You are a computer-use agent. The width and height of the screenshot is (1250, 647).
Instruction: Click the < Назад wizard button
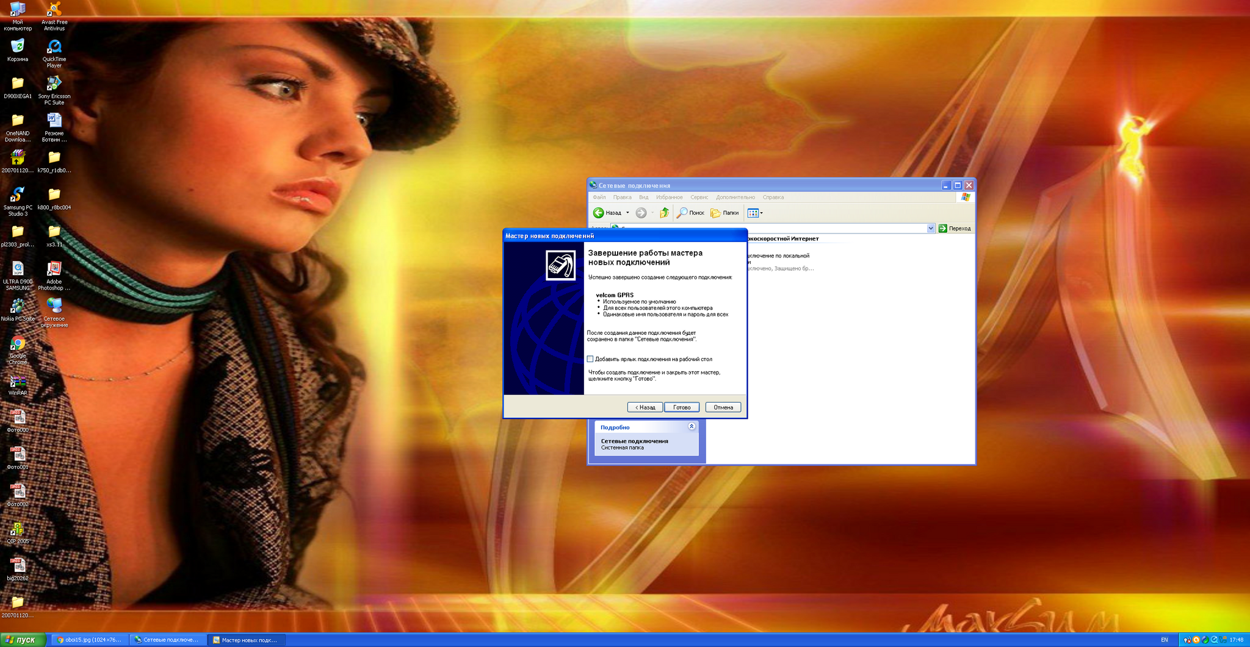(x=645, y=407)
